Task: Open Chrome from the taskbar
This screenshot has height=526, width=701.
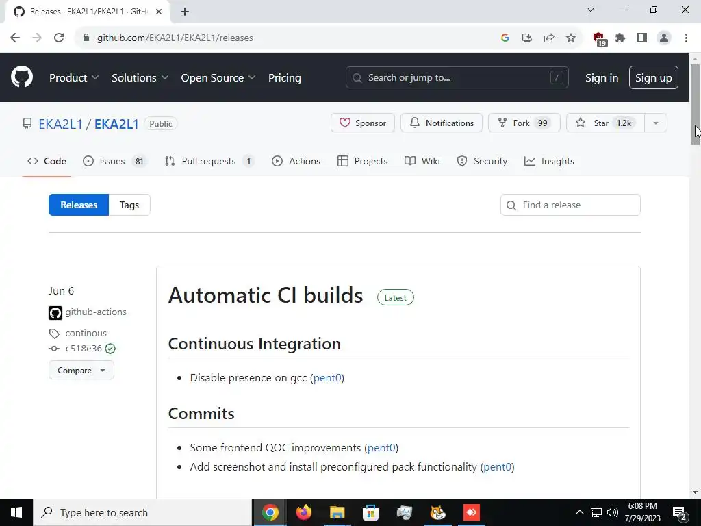Action: (270, 512)
